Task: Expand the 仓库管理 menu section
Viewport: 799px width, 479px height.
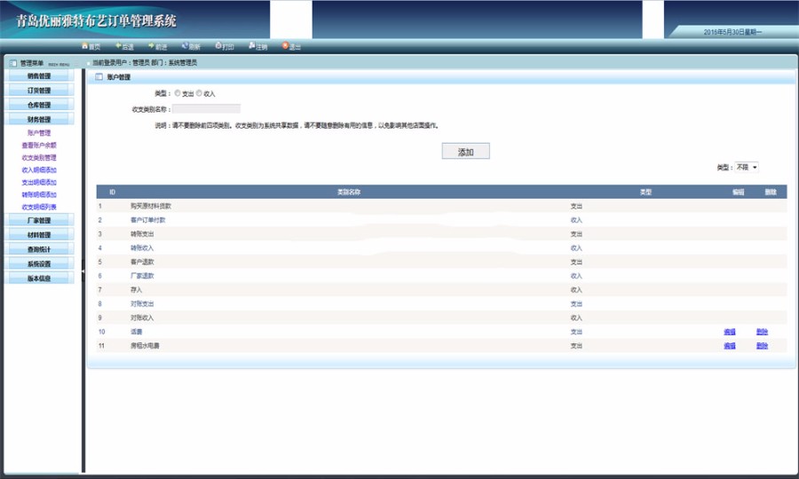Action: [39, 105]
